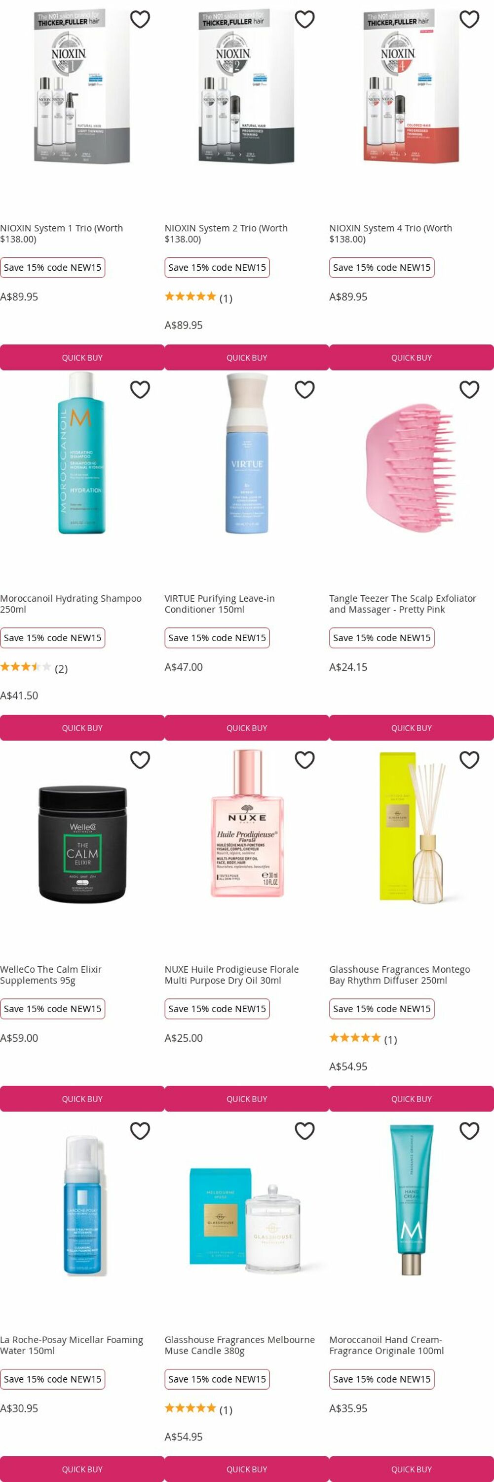Click the WelleCo Calm Elixir product image

point(82,844)
